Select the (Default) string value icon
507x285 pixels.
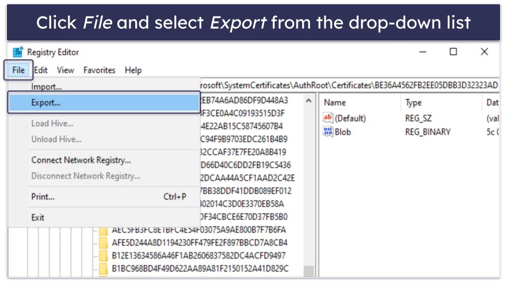328,118
